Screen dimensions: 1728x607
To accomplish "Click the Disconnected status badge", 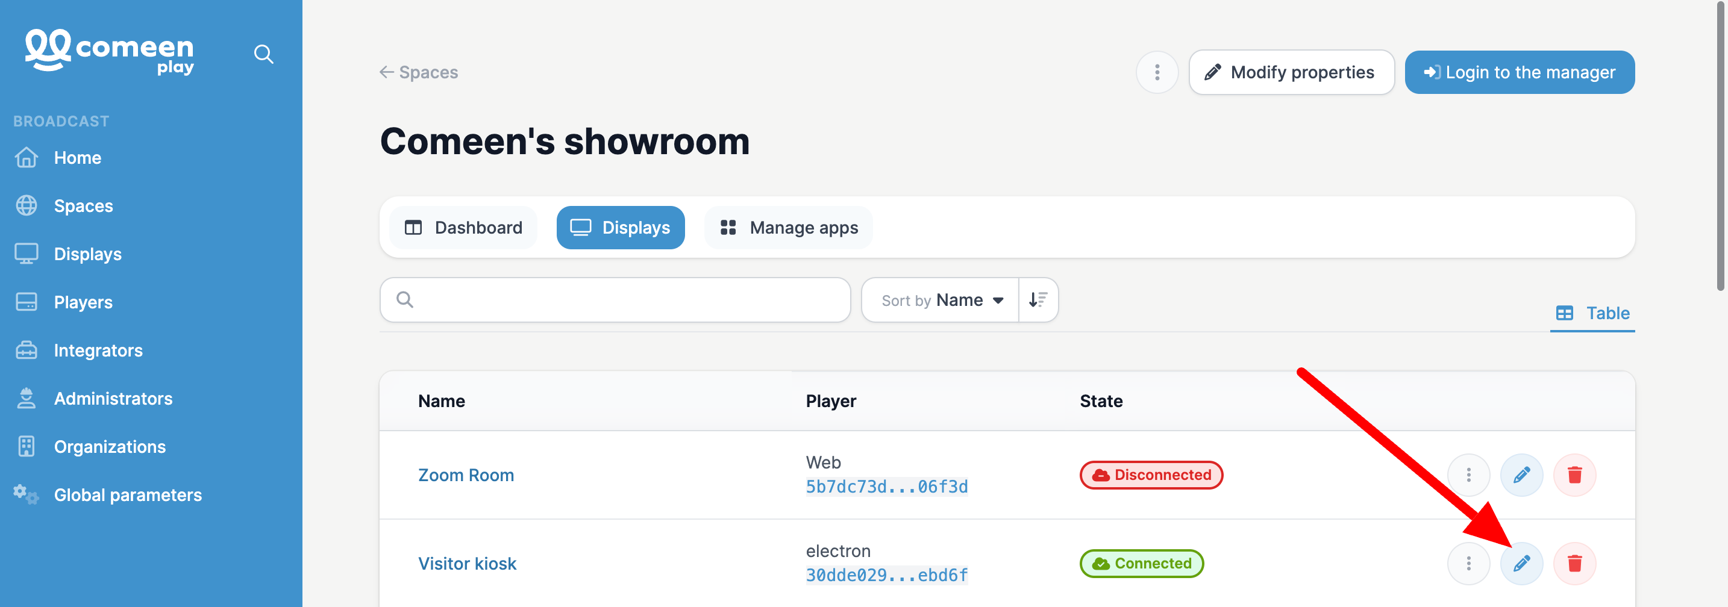I will pos(1151,475).
